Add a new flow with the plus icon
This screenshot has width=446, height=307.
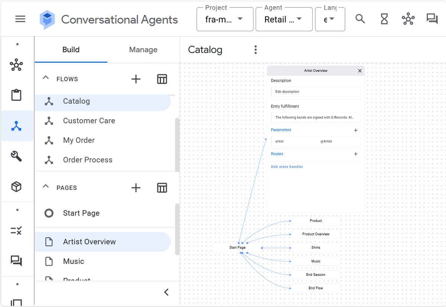click(x=136, y=79)
